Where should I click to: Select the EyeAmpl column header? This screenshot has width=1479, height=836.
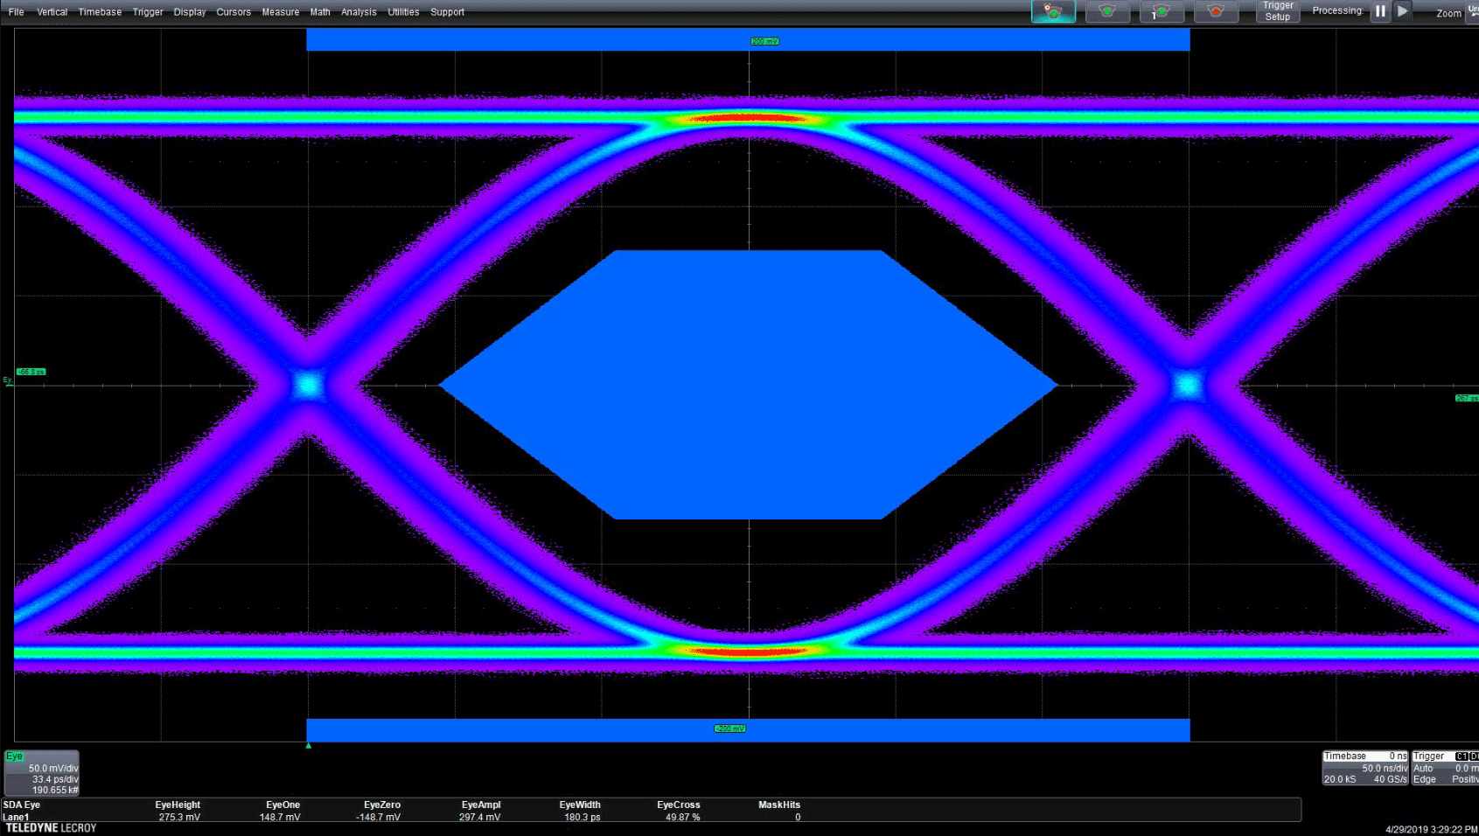(481, 805)
